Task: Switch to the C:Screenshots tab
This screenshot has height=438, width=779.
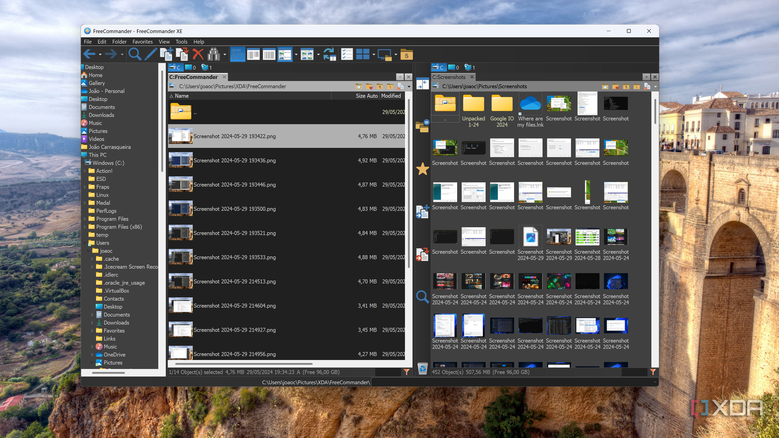Action: pos(449,77)
